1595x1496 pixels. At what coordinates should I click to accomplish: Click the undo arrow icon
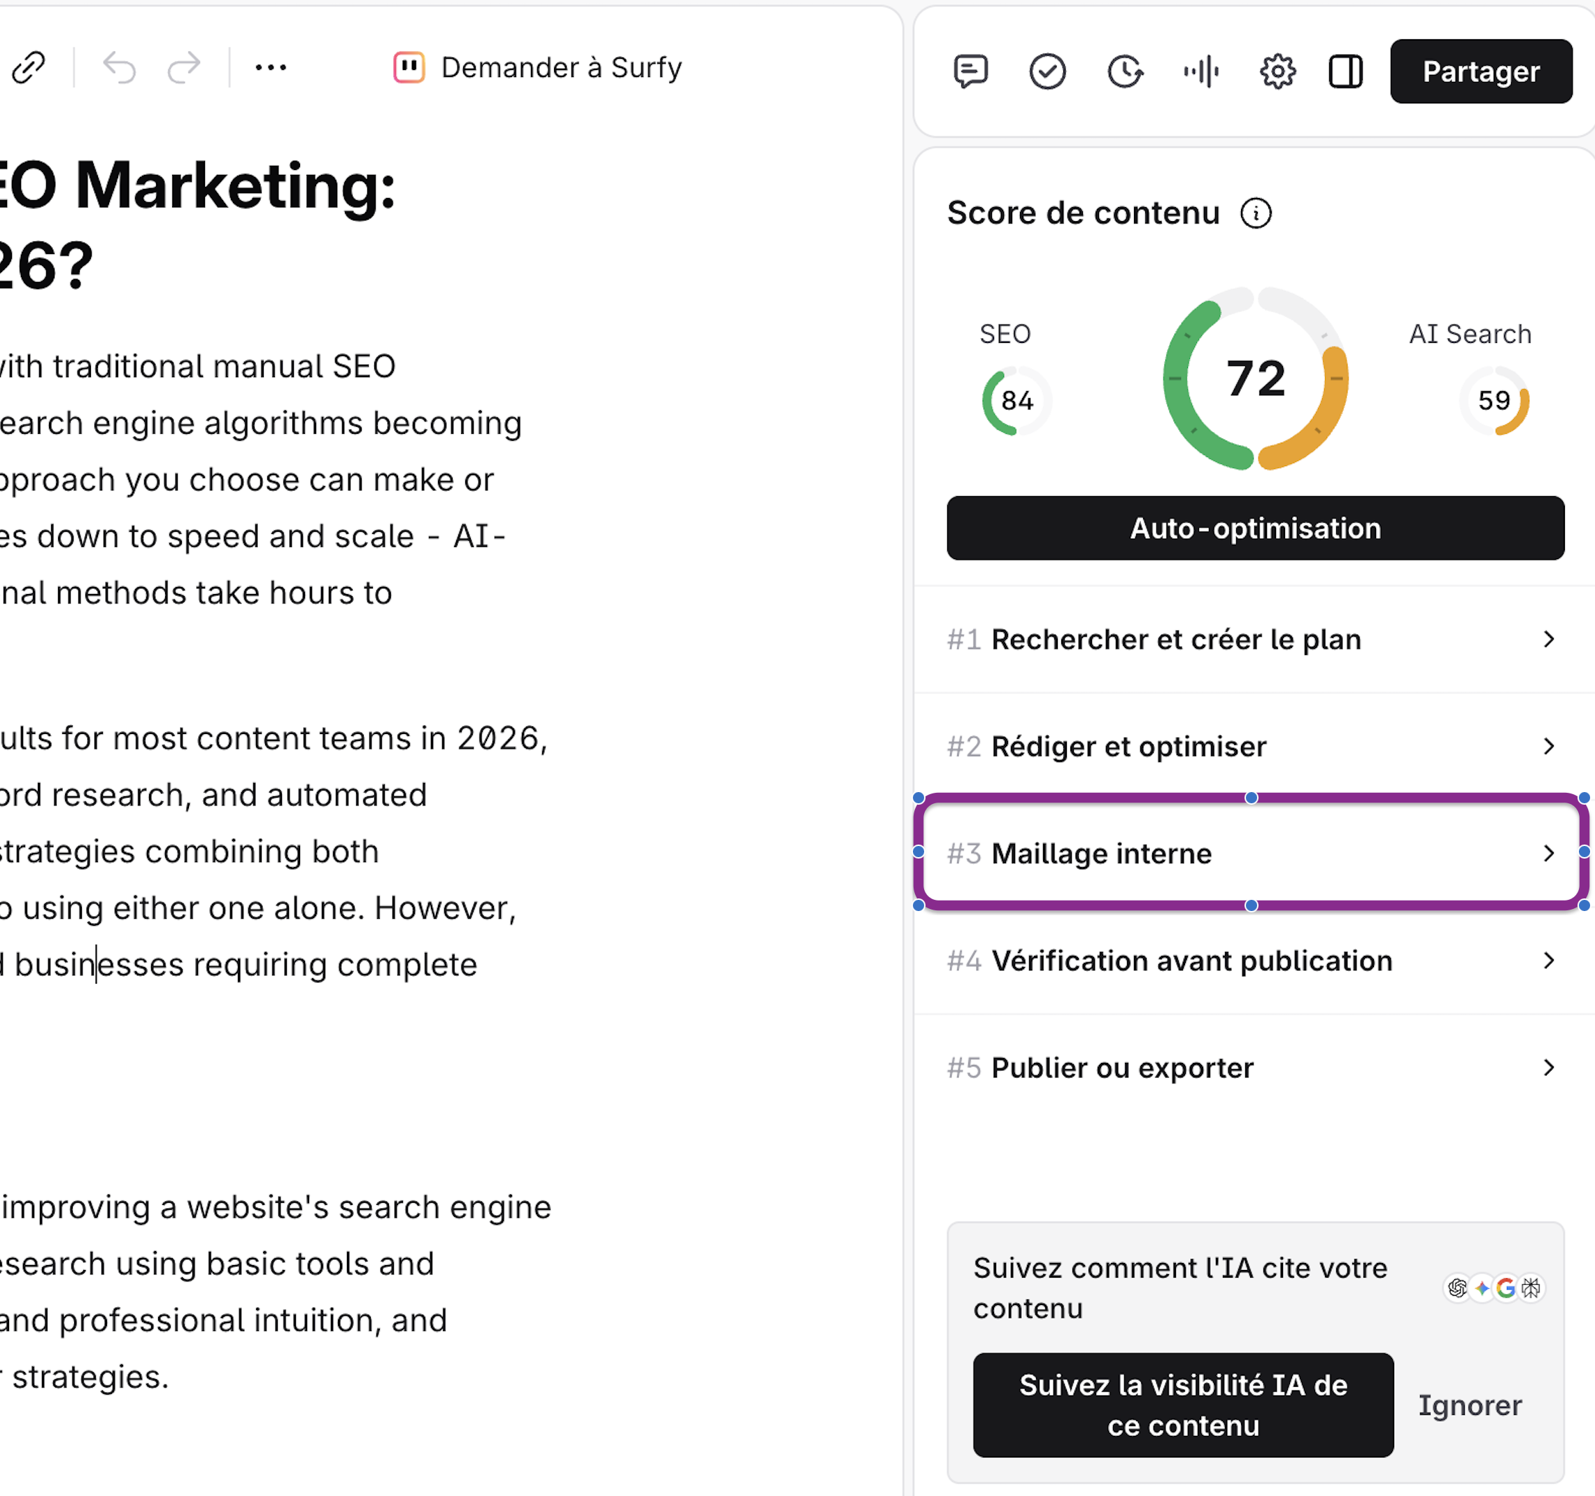pyautogui.click(x=120, y=67)
